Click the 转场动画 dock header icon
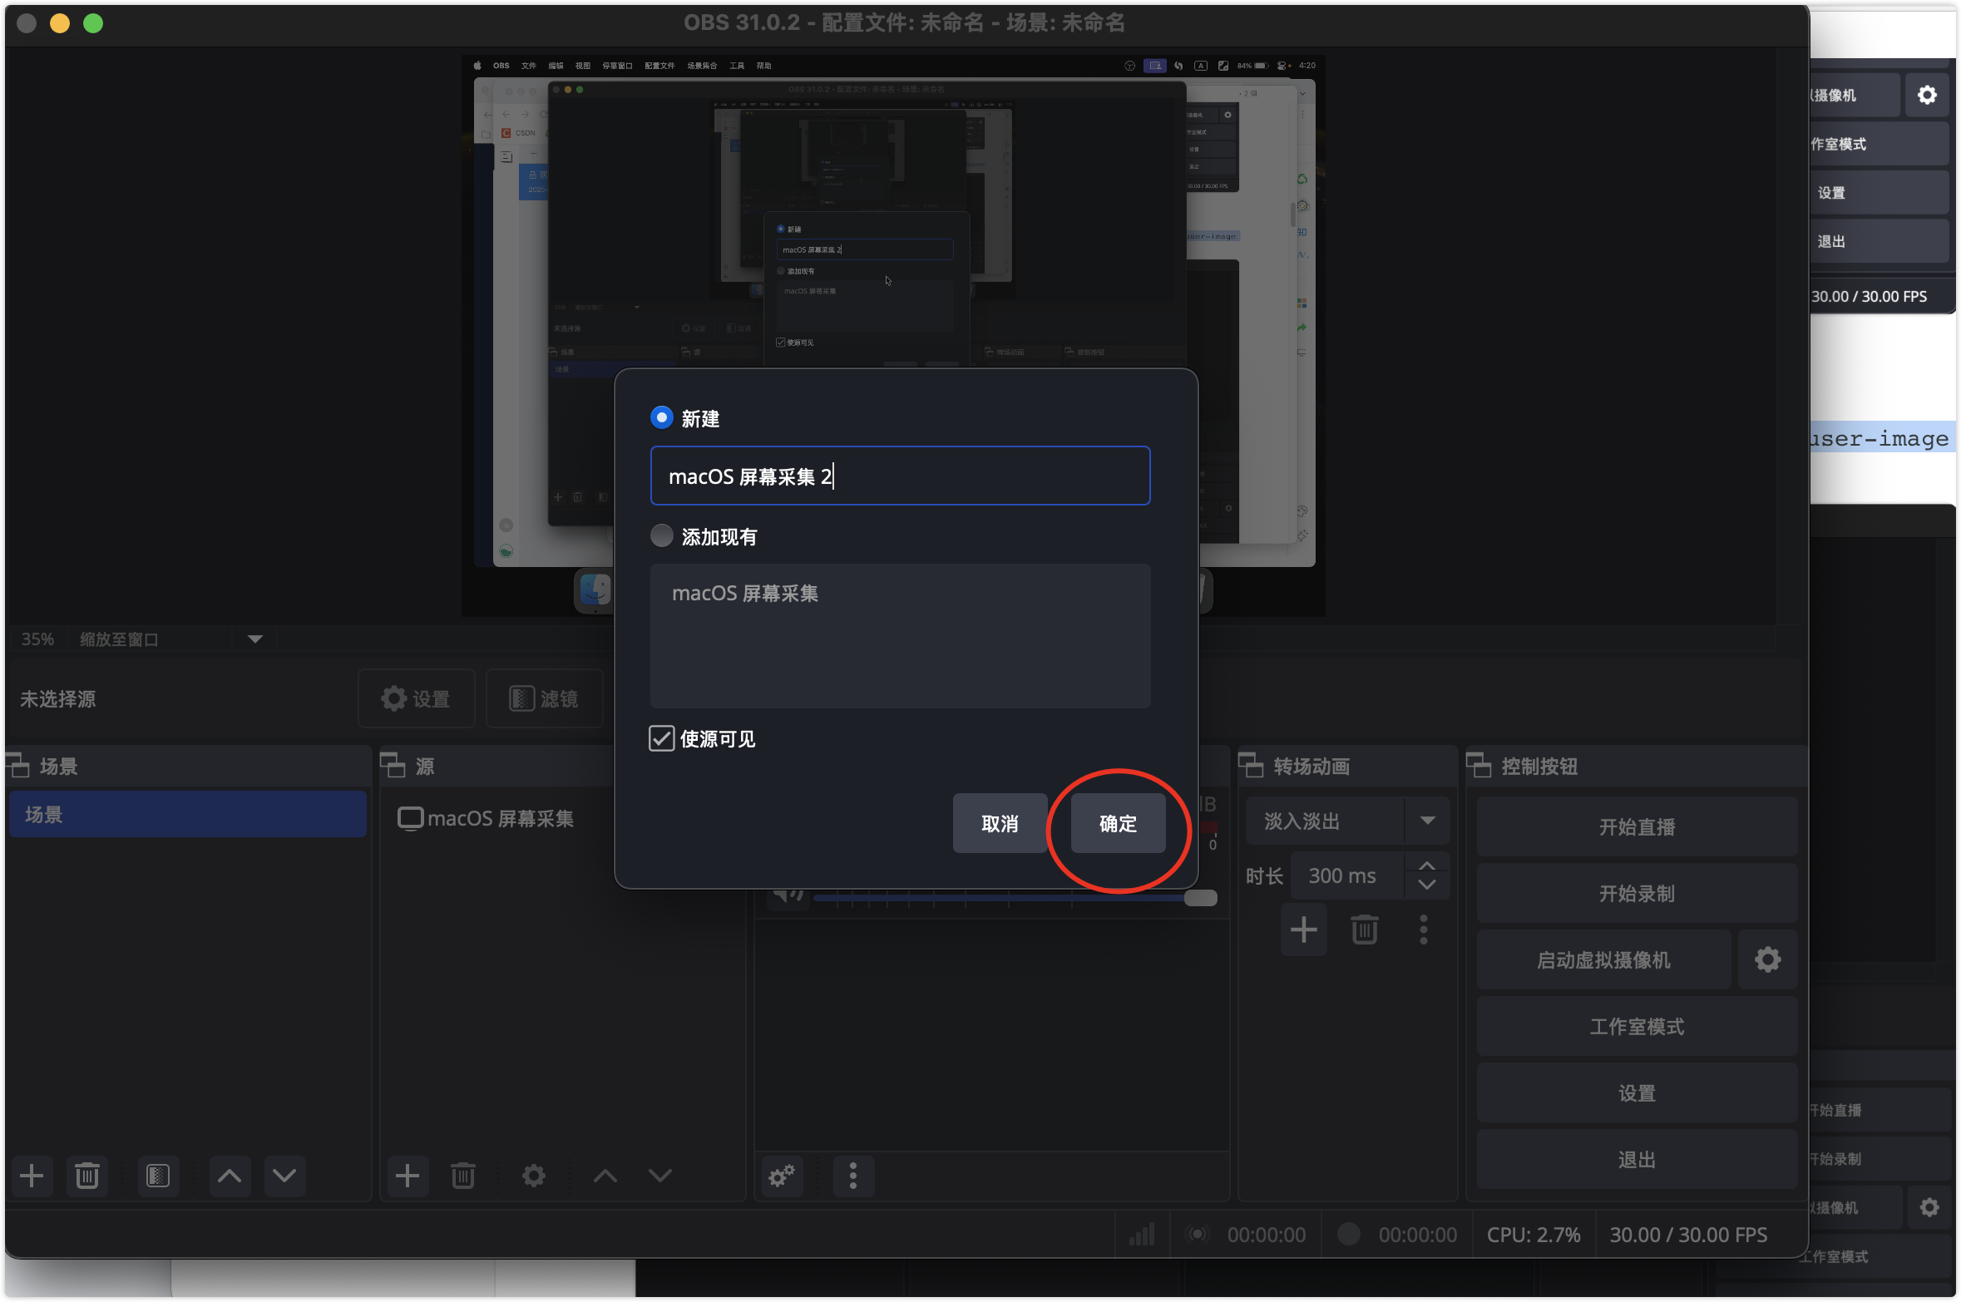The height and width of the screenshot is (1302, 1961). click(x=1251, y=766)
